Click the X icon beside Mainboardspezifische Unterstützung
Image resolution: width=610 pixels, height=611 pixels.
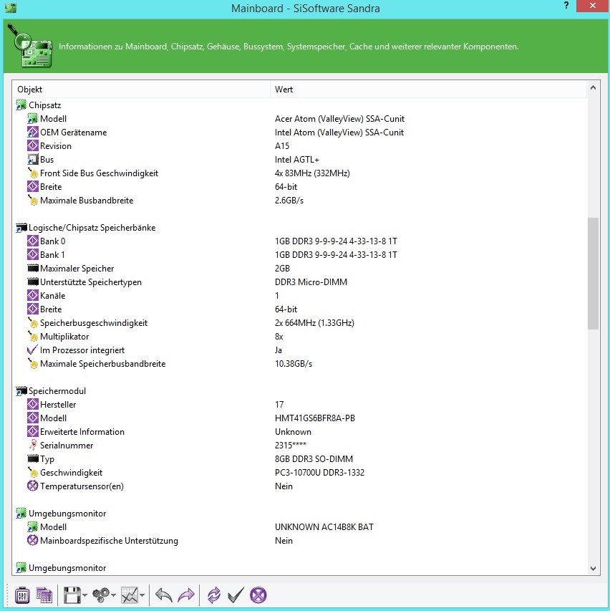33,541
